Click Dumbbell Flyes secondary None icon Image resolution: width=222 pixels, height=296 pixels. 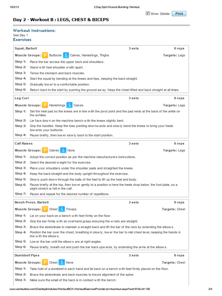click(62, 262)
